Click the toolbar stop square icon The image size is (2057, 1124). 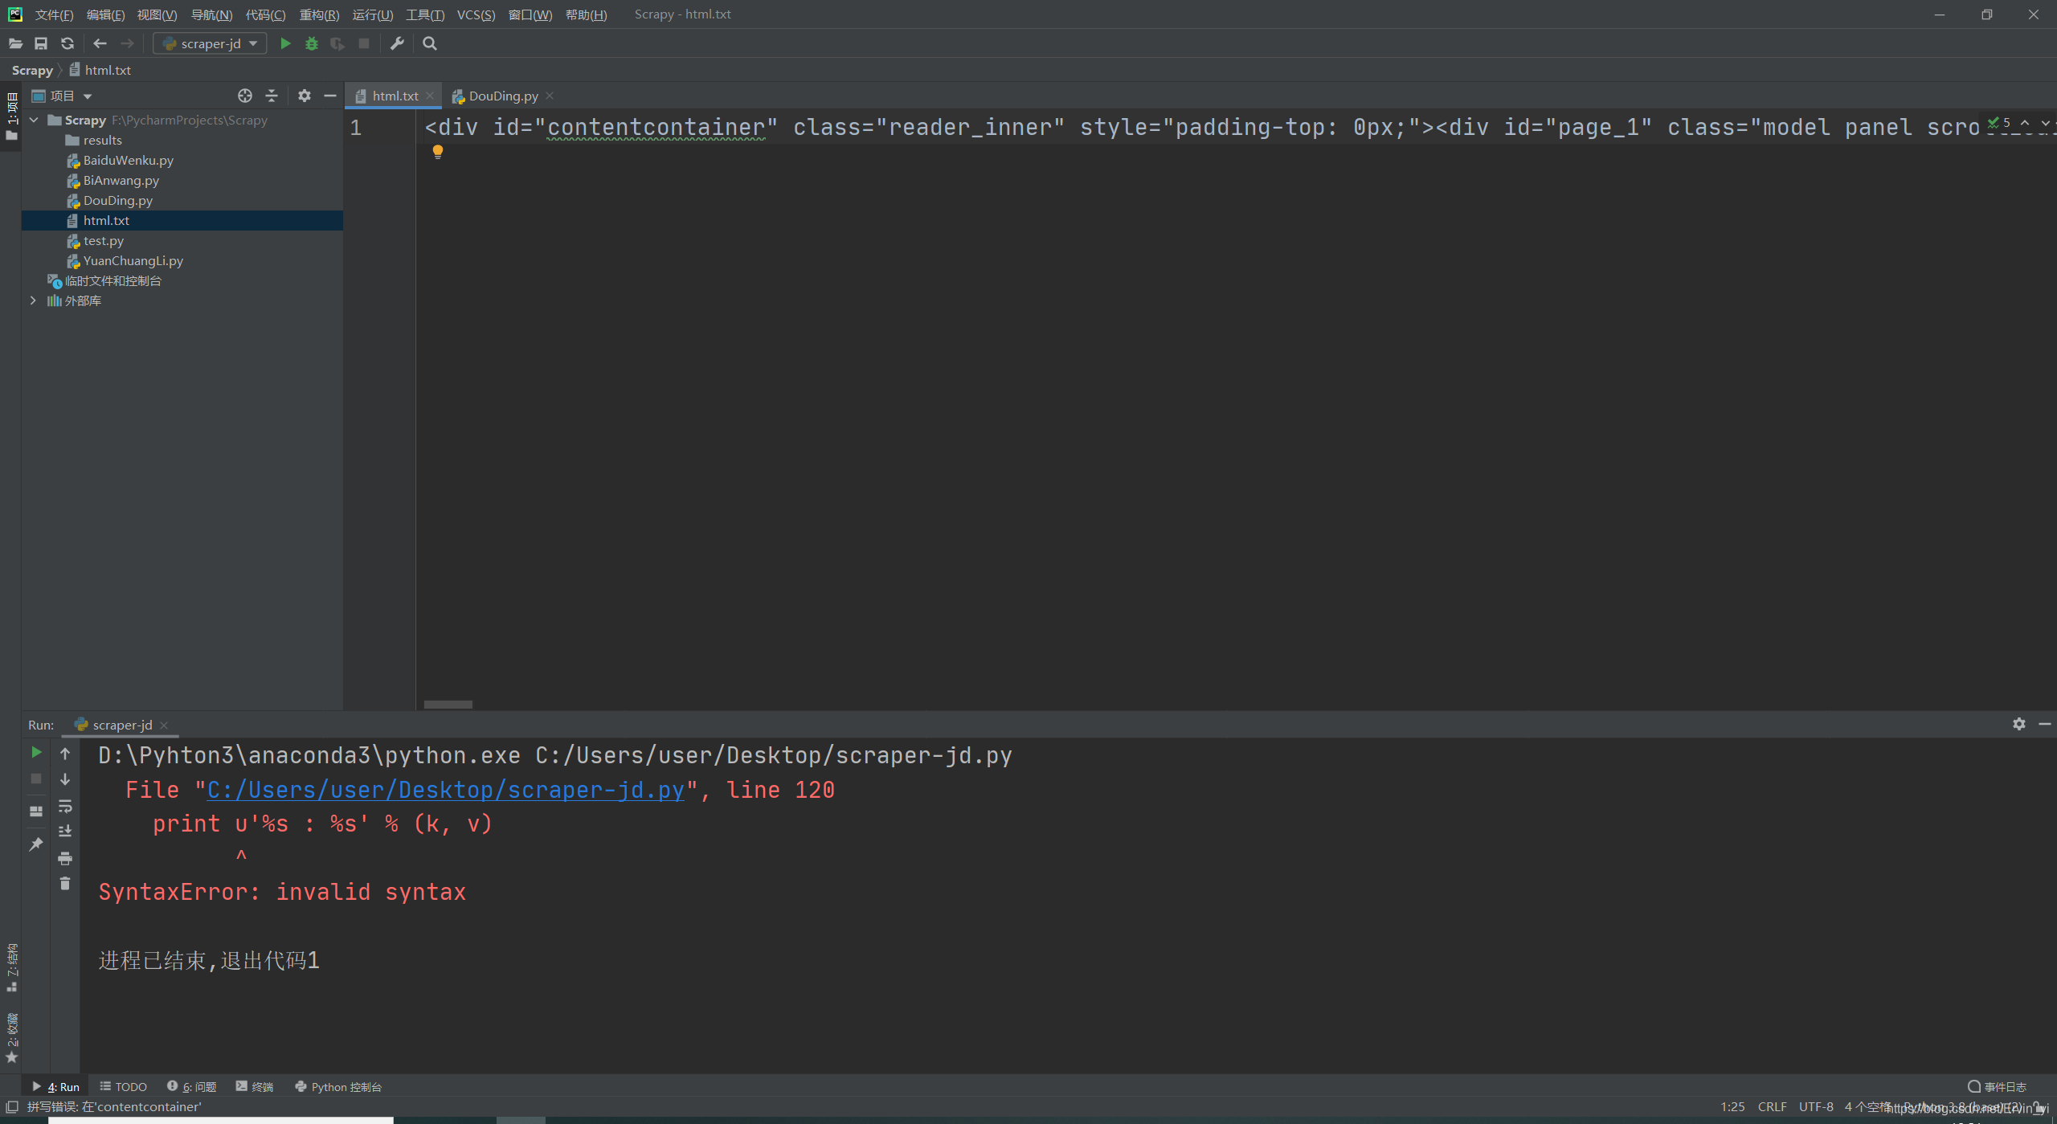pyautogui.click(x=364, y=43)
